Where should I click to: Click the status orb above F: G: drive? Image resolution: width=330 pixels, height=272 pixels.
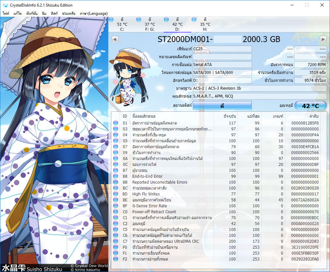[x=139, y=20]
